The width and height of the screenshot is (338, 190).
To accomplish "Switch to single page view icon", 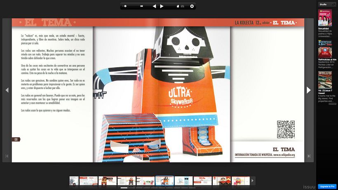I will tap(178, 6).
